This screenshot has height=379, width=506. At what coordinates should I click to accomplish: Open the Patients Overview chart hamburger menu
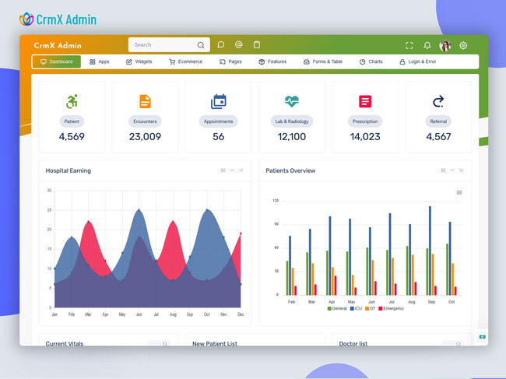459,192
